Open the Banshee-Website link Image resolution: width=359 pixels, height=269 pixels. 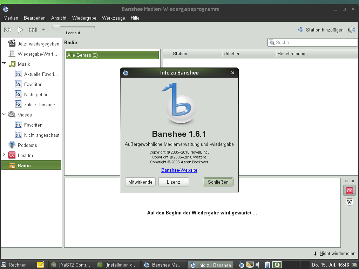pos(179,170)
